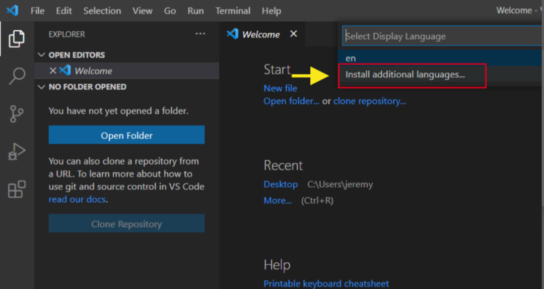
Task: Open the Extensions view icon
Action: pos(17,189)
